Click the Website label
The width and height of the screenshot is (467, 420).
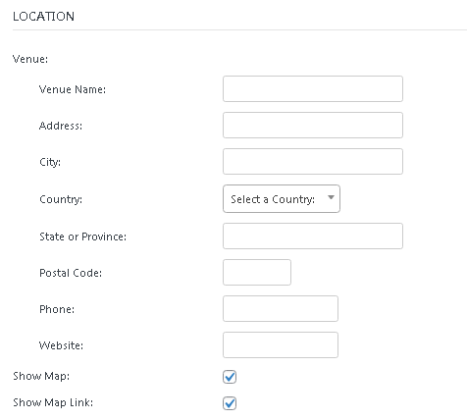tap(61, 345)
